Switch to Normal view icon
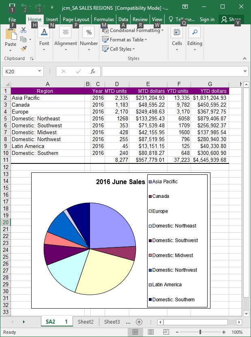The width and height of the screenshot is (251, 337). (135, 332)
